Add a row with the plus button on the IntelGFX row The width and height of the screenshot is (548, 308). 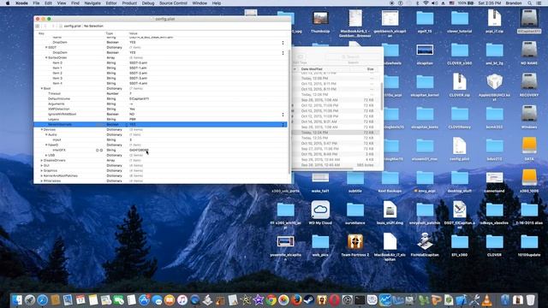tap(98, 151)
